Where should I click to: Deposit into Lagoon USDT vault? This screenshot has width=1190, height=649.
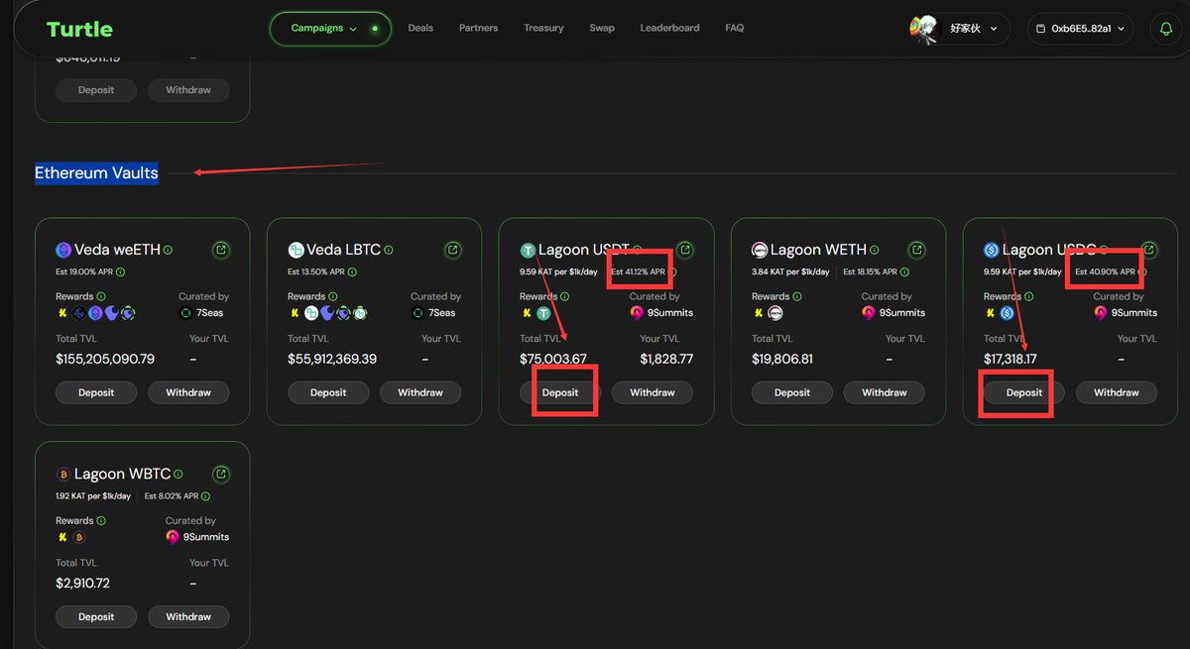coord(560,392)
